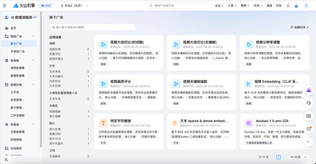Viewport: 316px width, 164px height.
Task: Expand the 华北2 (北京) region selector
Action: tap(74, 6)
